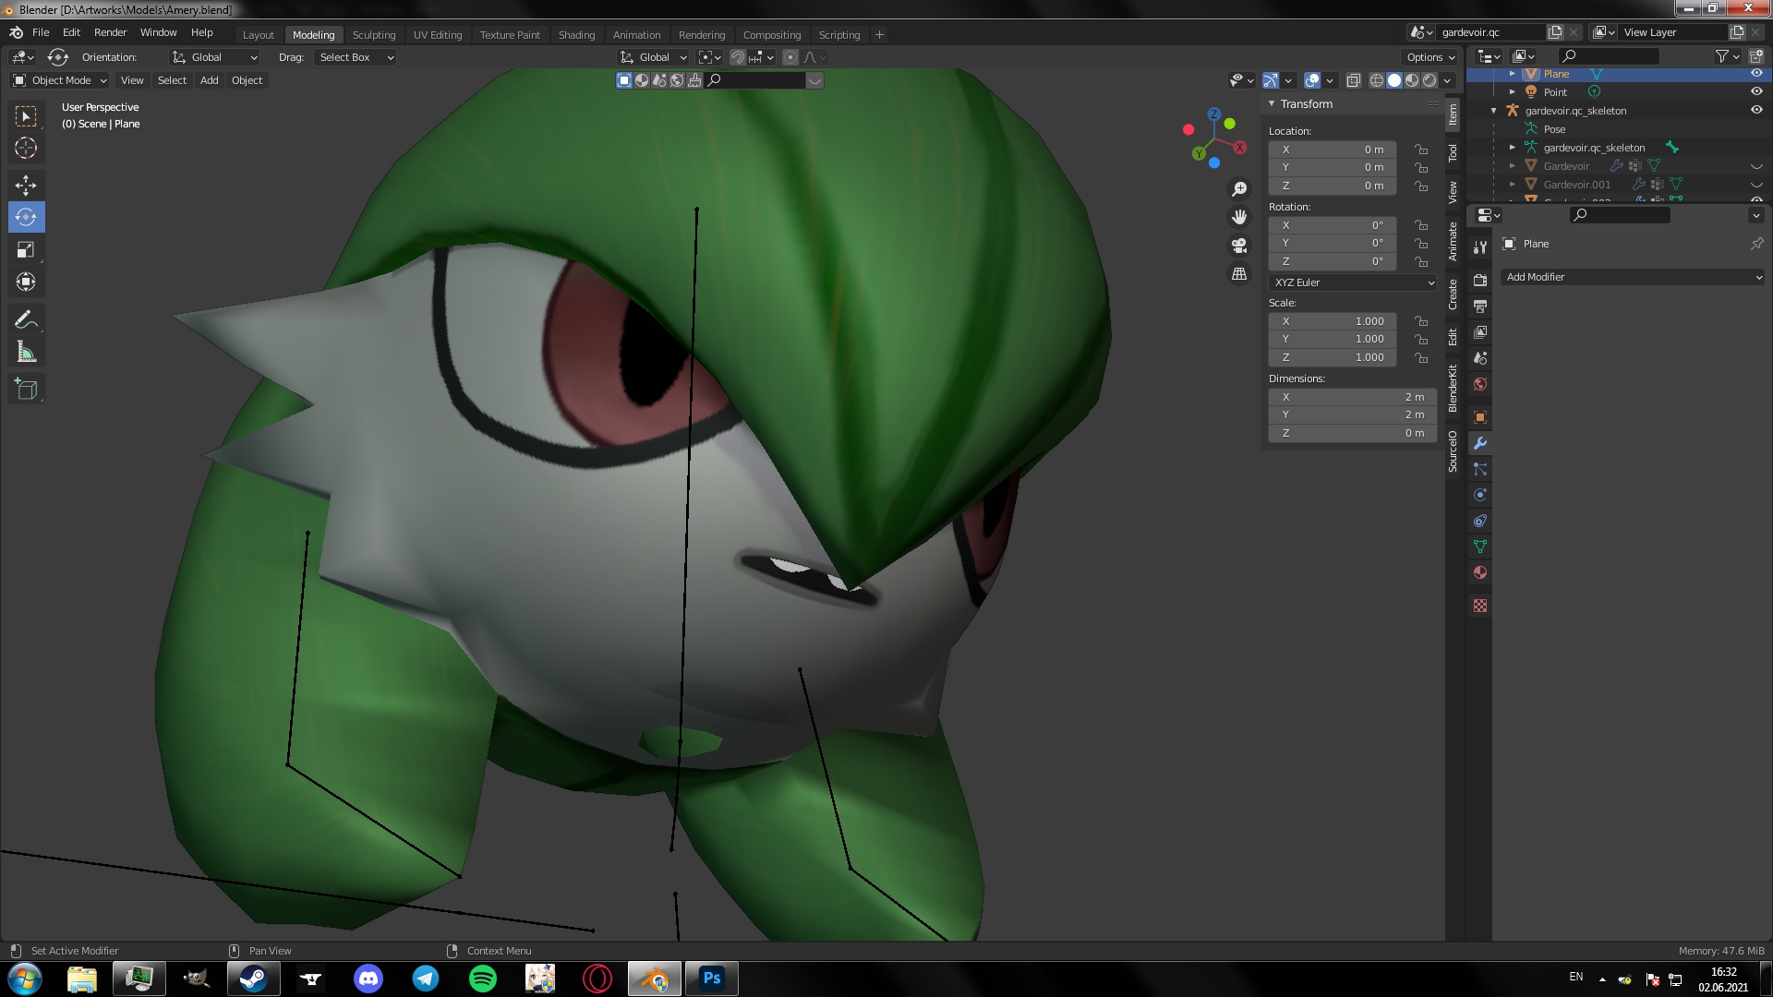Select the Pose row in outliner
1773x997 pixels.
1554,129
